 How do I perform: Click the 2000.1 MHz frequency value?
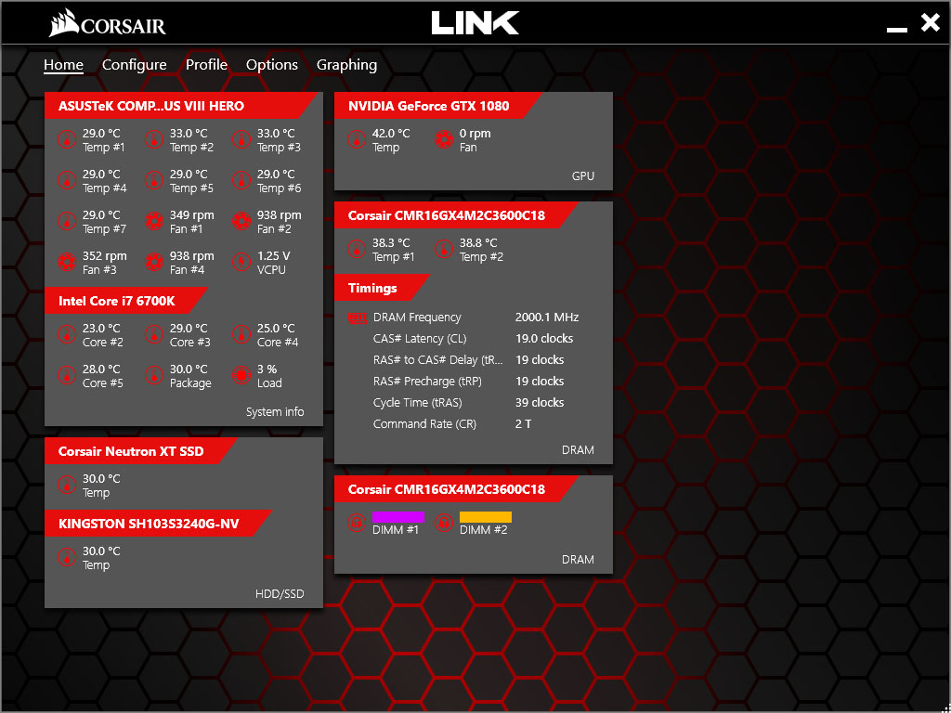click(x=547, y=318)
